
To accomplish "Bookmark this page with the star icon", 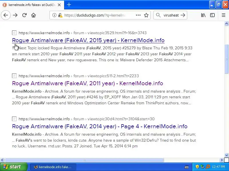I will (x=146, y=15).
